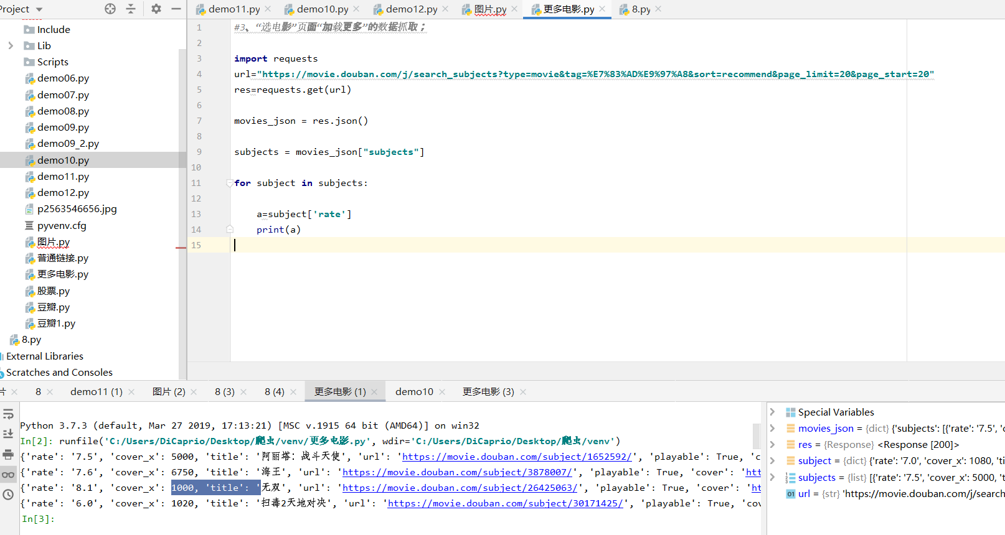The height and width of the screenshot is (535, 1005).
Task: Close the 更多电影.py editor tab
Action: point(603,9)
